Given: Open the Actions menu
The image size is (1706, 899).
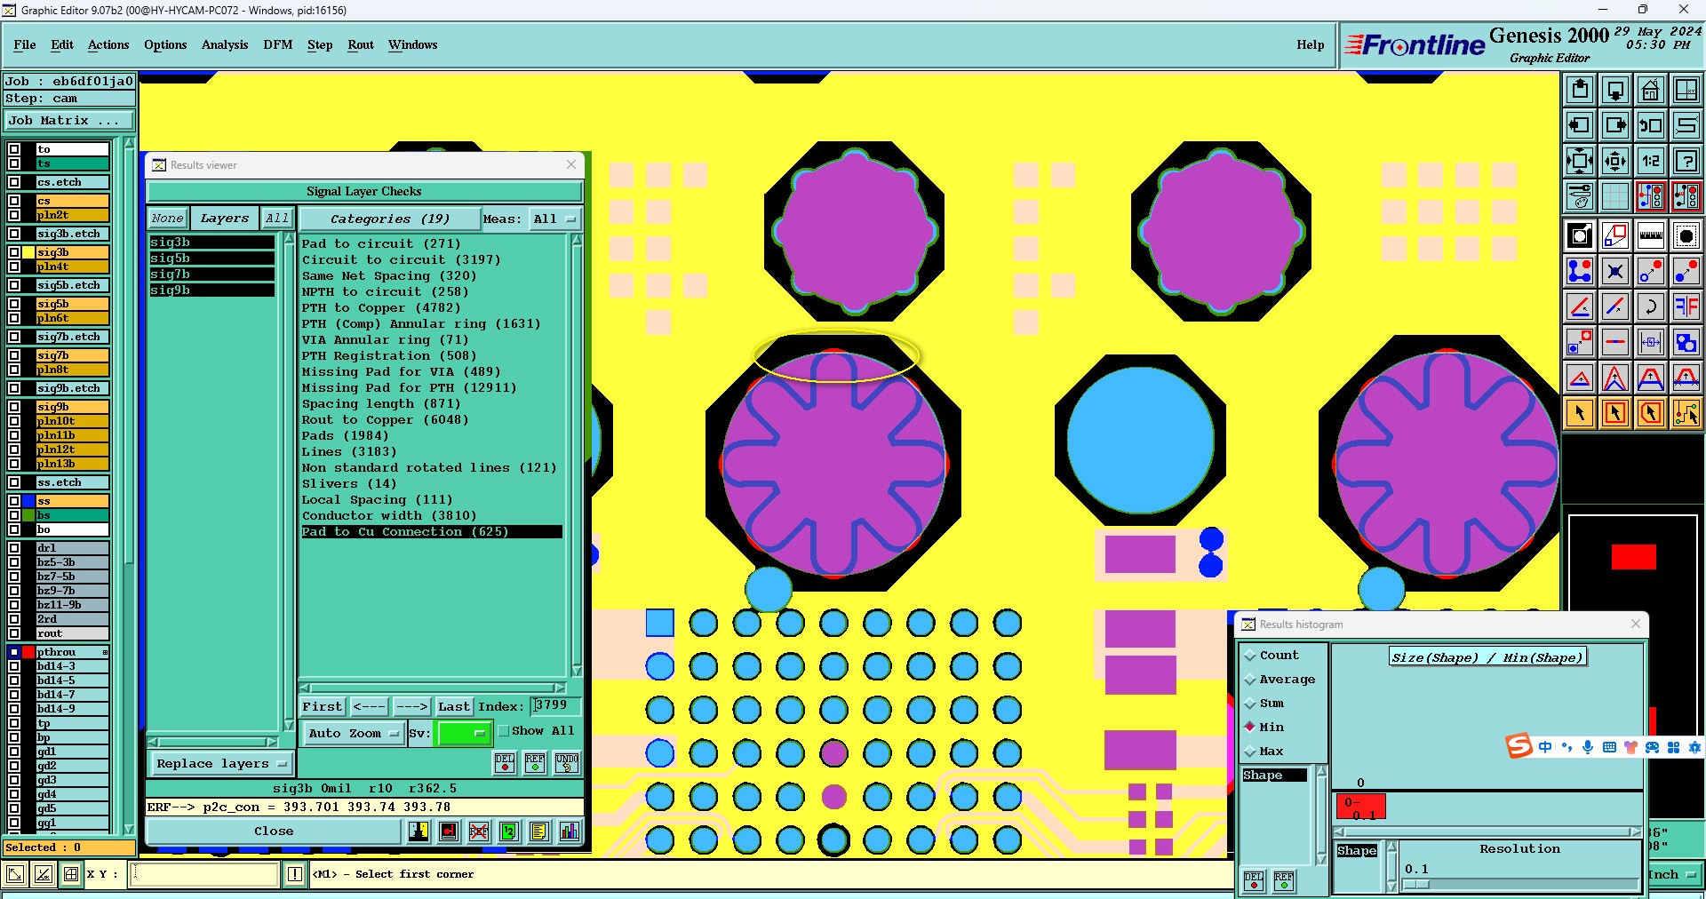Looking at the screenshot, I should (x=108, y=44).
